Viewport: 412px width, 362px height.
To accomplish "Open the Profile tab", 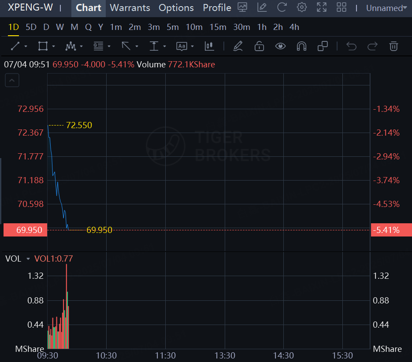I will click(x=217, y=8).
